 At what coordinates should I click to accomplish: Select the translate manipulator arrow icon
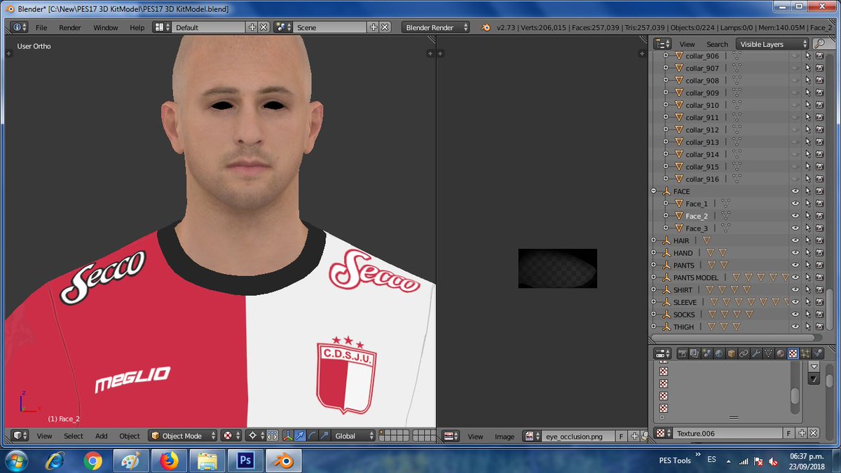tap(300, 436)
